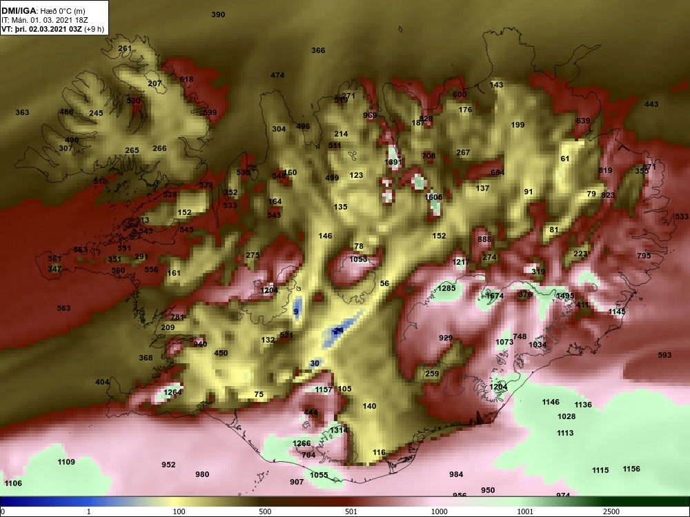Click the map value '1073'
The image size is (690, 517).
coord(505,342)
